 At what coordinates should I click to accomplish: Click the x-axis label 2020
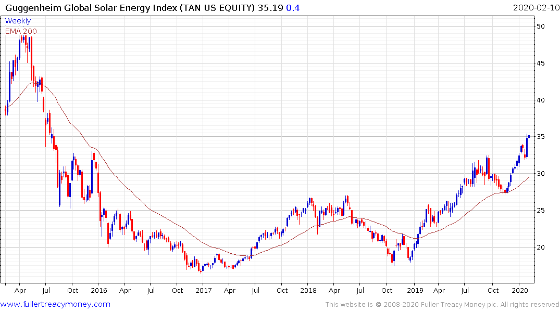pos(520,290)
